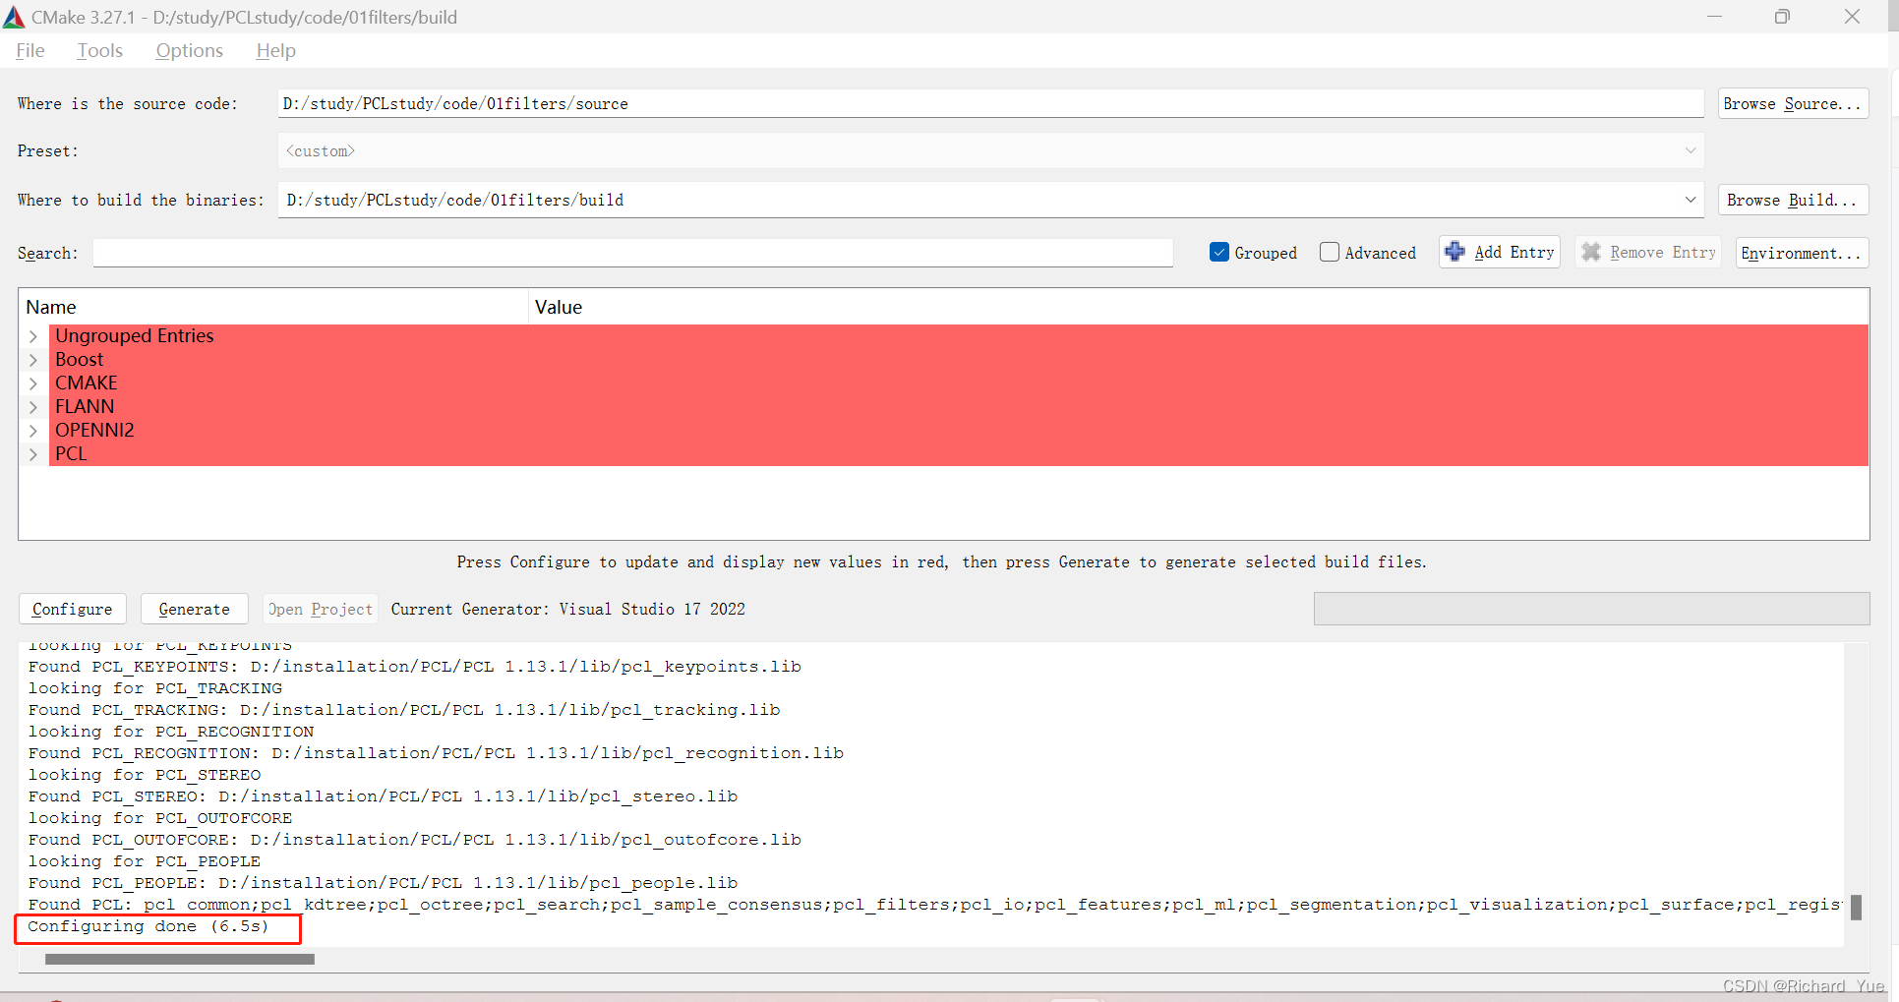Open the build binaries path dropdown arrow
The height and width of the screenshot is (1002, 1899).
pyautogui.click(x=1691, y=200)
